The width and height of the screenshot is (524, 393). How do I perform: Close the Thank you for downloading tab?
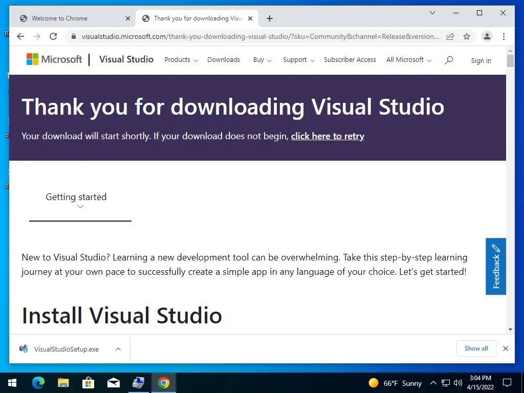click(x=250, y=18)
